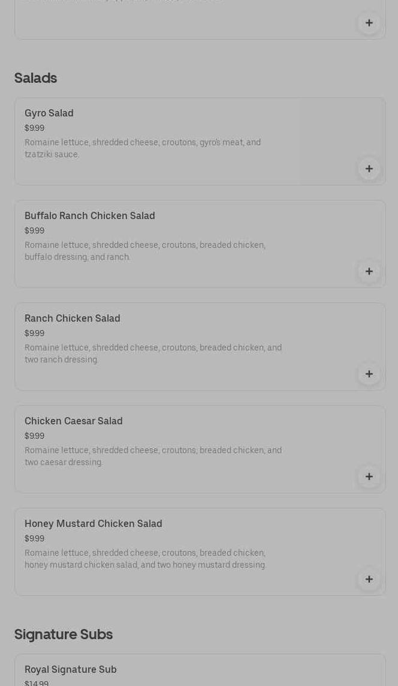Open the Gyro Salad item title
Screen dimensions: 398x686
[x=49, y=113]
